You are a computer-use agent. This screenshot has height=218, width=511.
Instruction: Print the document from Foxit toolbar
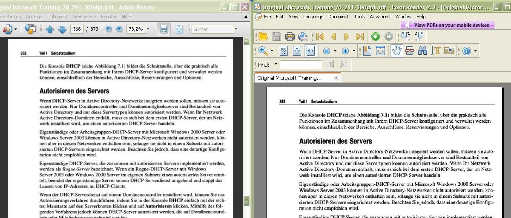click(x=290, y=37)
